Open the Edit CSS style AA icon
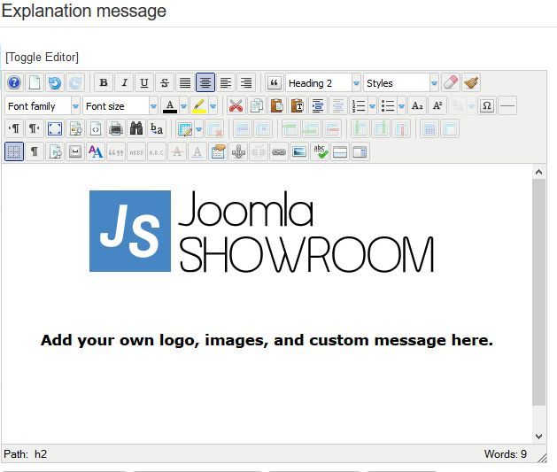The image size is (557, 472). 96,151
